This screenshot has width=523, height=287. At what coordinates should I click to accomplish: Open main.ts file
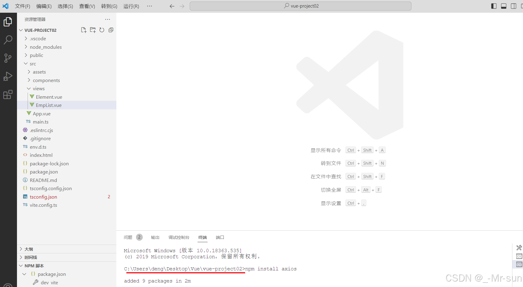[x=67, y=122]
